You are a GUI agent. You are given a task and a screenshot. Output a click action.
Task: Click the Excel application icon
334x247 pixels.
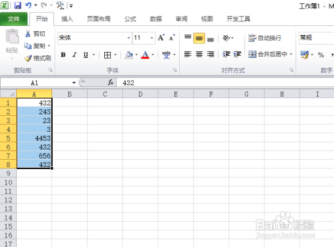point(5,5)
